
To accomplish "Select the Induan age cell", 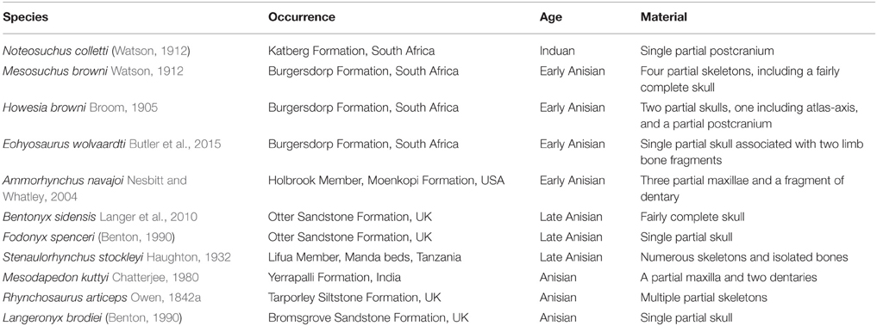I will (x=556, y=52).
